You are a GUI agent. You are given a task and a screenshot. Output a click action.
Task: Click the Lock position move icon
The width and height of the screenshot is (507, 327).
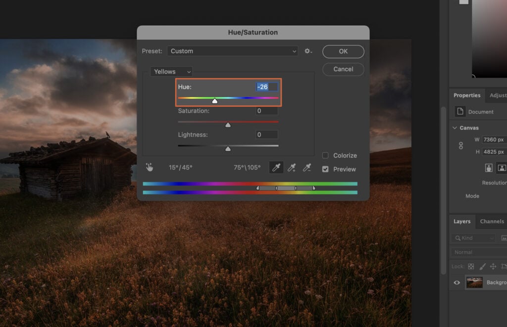[494, 266]
